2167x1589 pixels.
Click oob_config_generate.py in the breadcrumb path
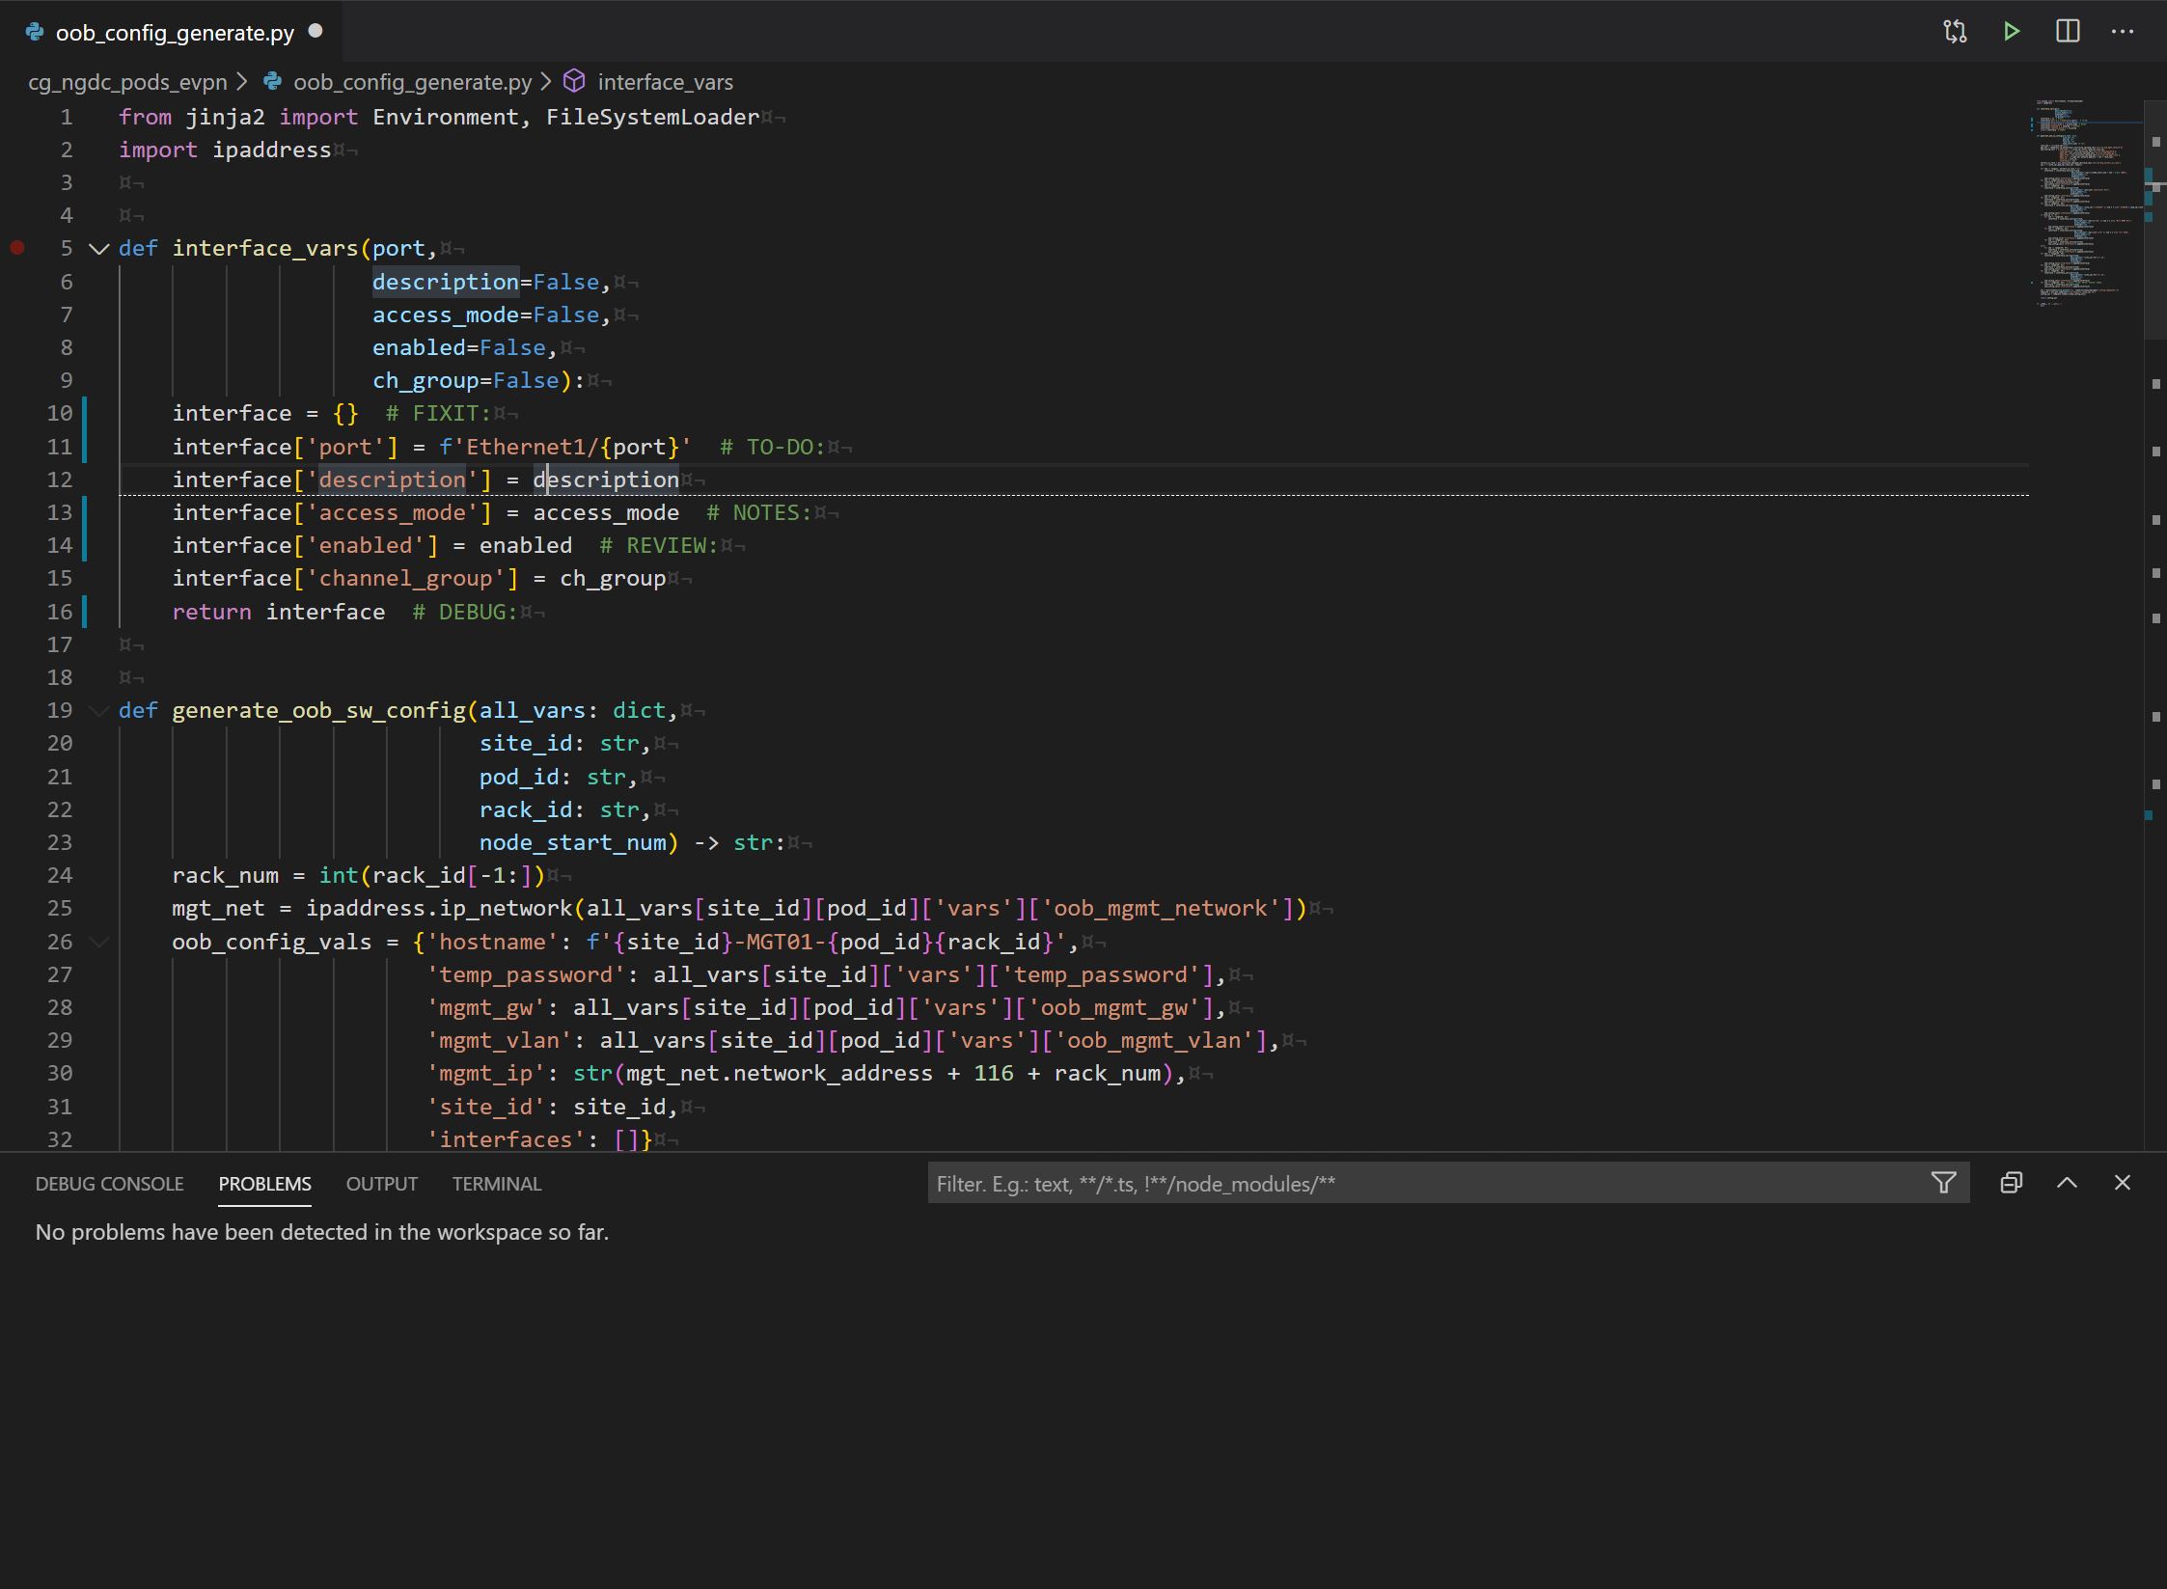point(412,82)
